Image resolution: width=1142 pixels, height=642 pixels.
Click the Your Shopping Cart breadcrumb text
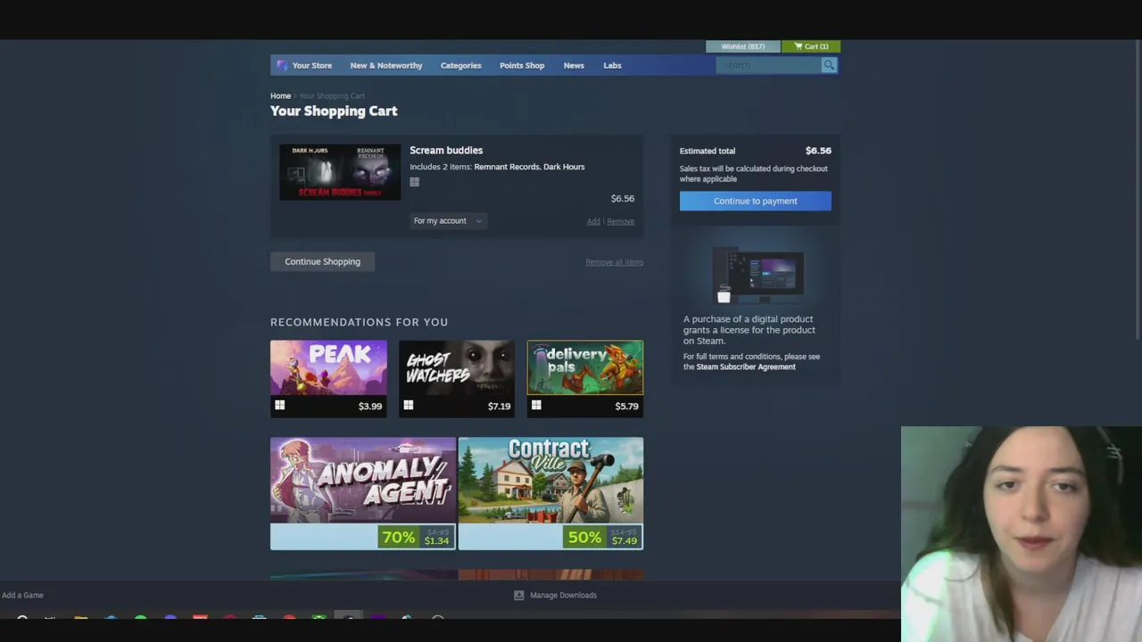(x=332, y=95)
